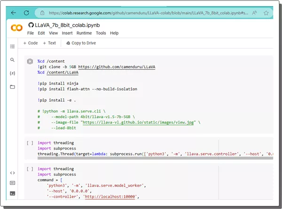Open the Tools menu
This screenshot has width=282, height=209.
click(101, 33)
